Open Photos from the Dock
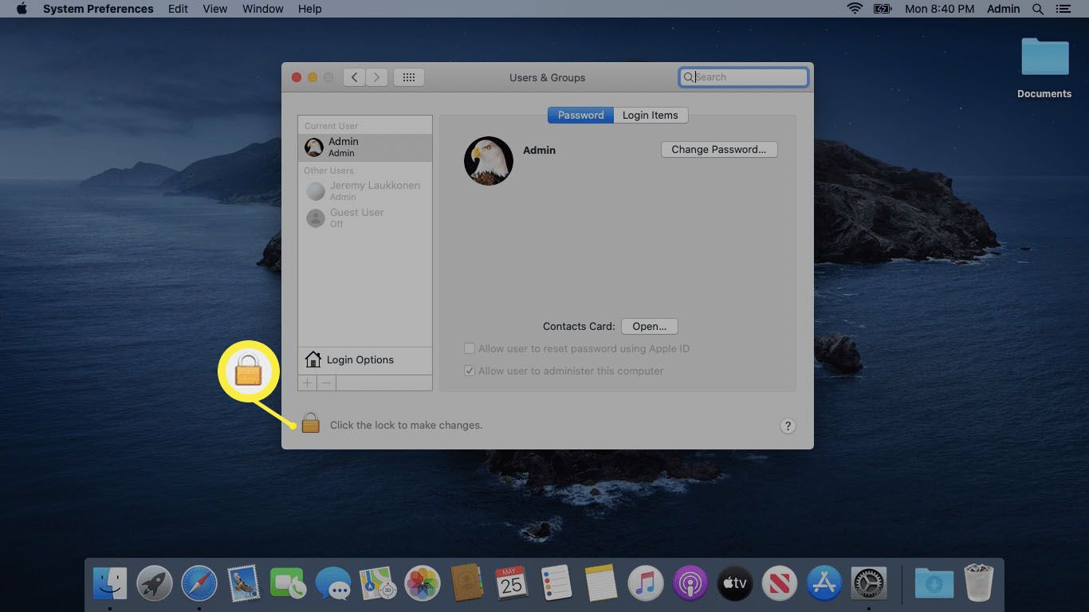This screenshot has height=612, width=1089. click(423, 584)
